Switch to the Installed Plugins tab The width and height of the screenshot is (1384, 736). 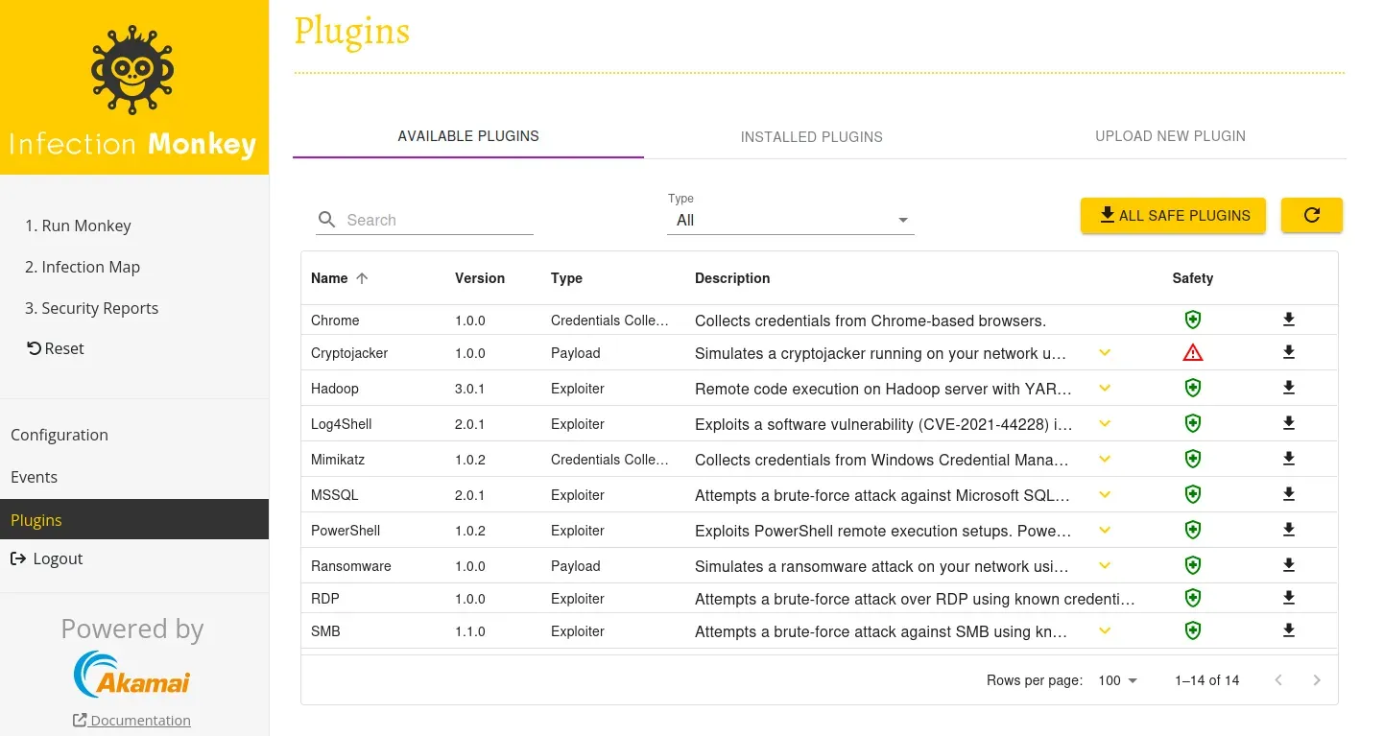[811, 136]
